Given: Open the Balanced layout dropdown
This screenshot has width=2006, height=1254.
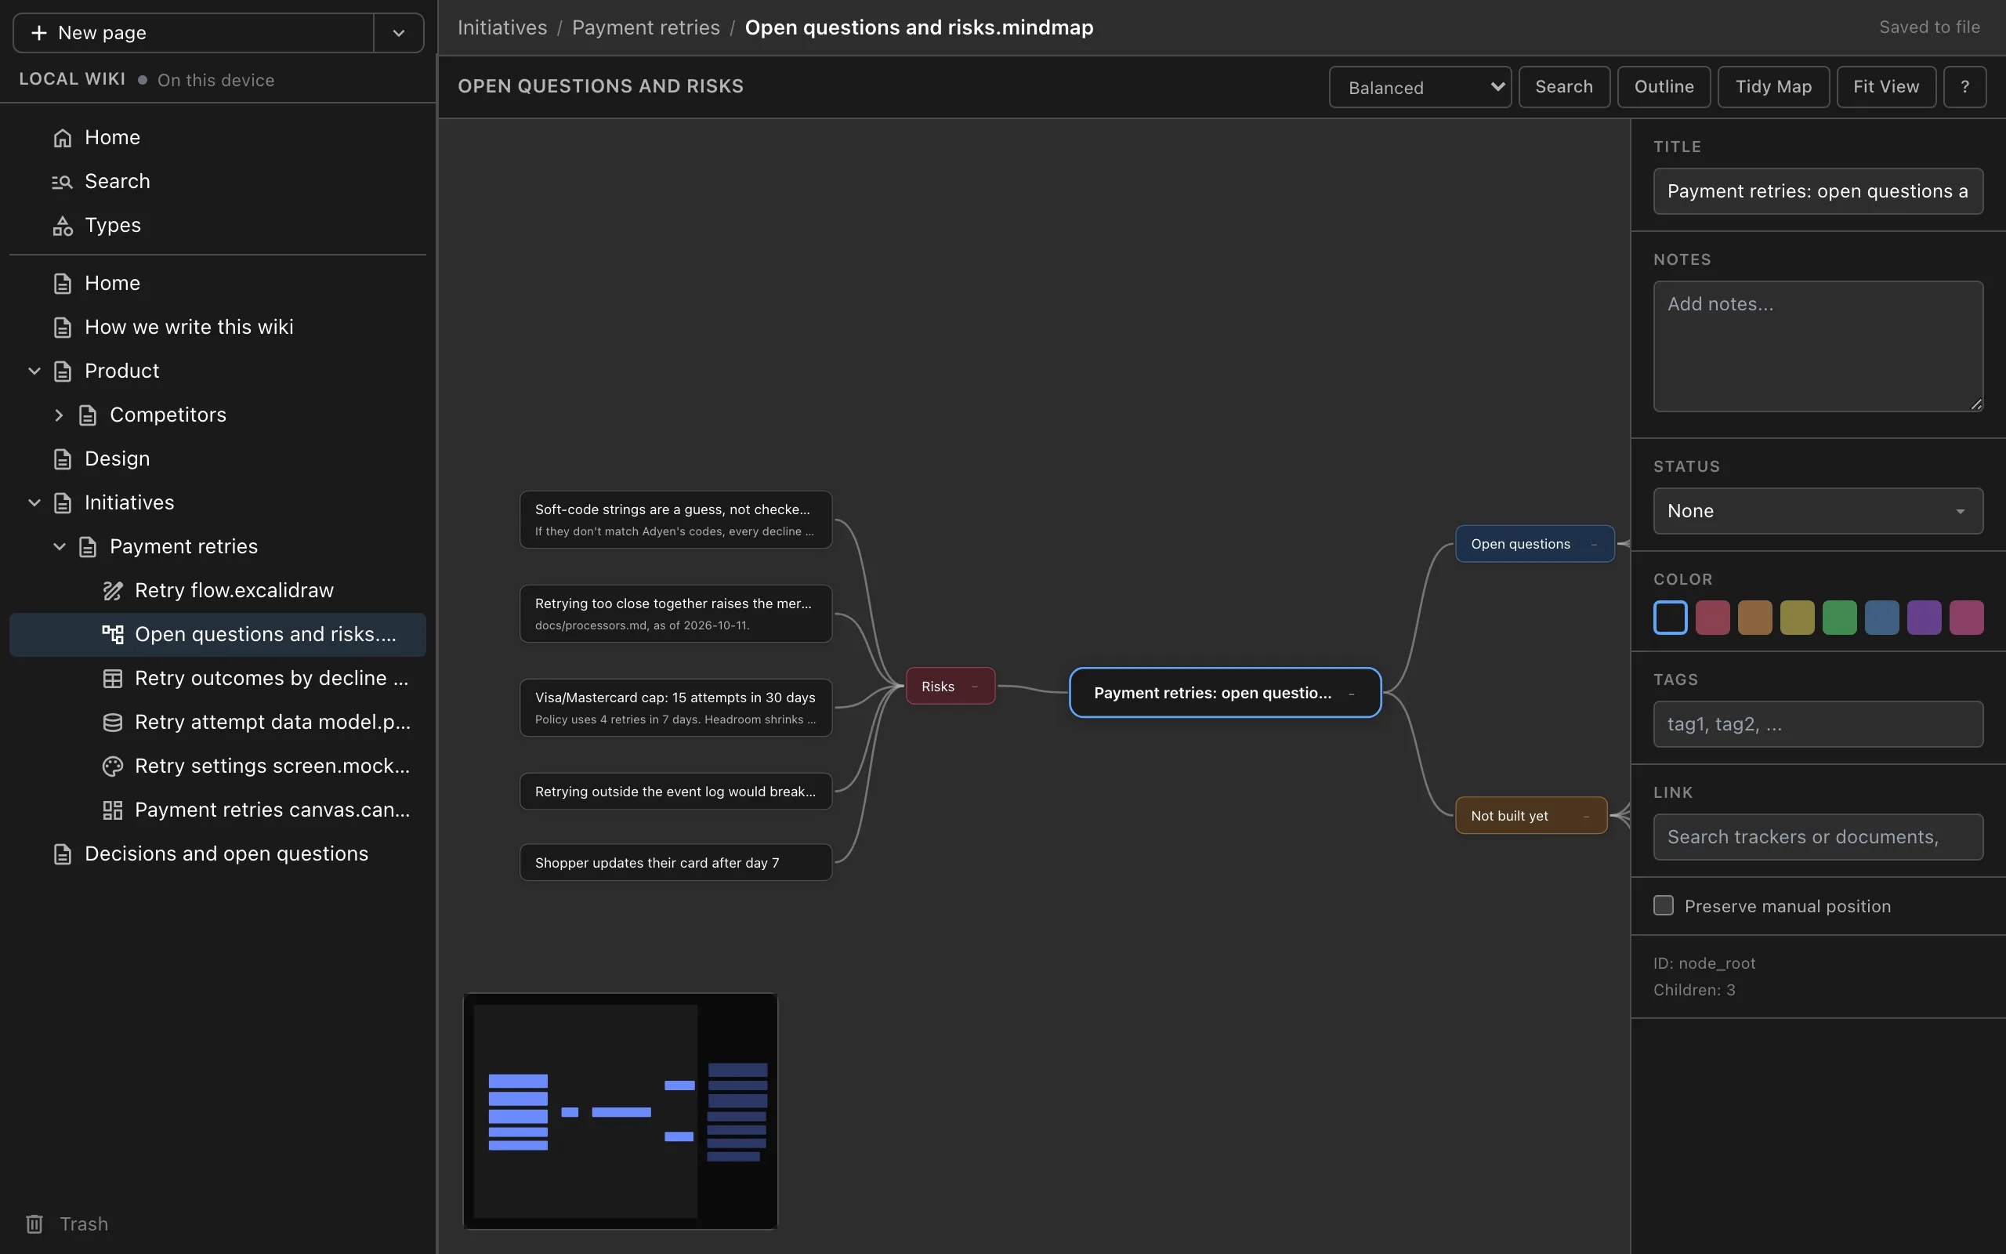Looking at the screenshot, I should pyautogui.click(x=1420, y=87).
